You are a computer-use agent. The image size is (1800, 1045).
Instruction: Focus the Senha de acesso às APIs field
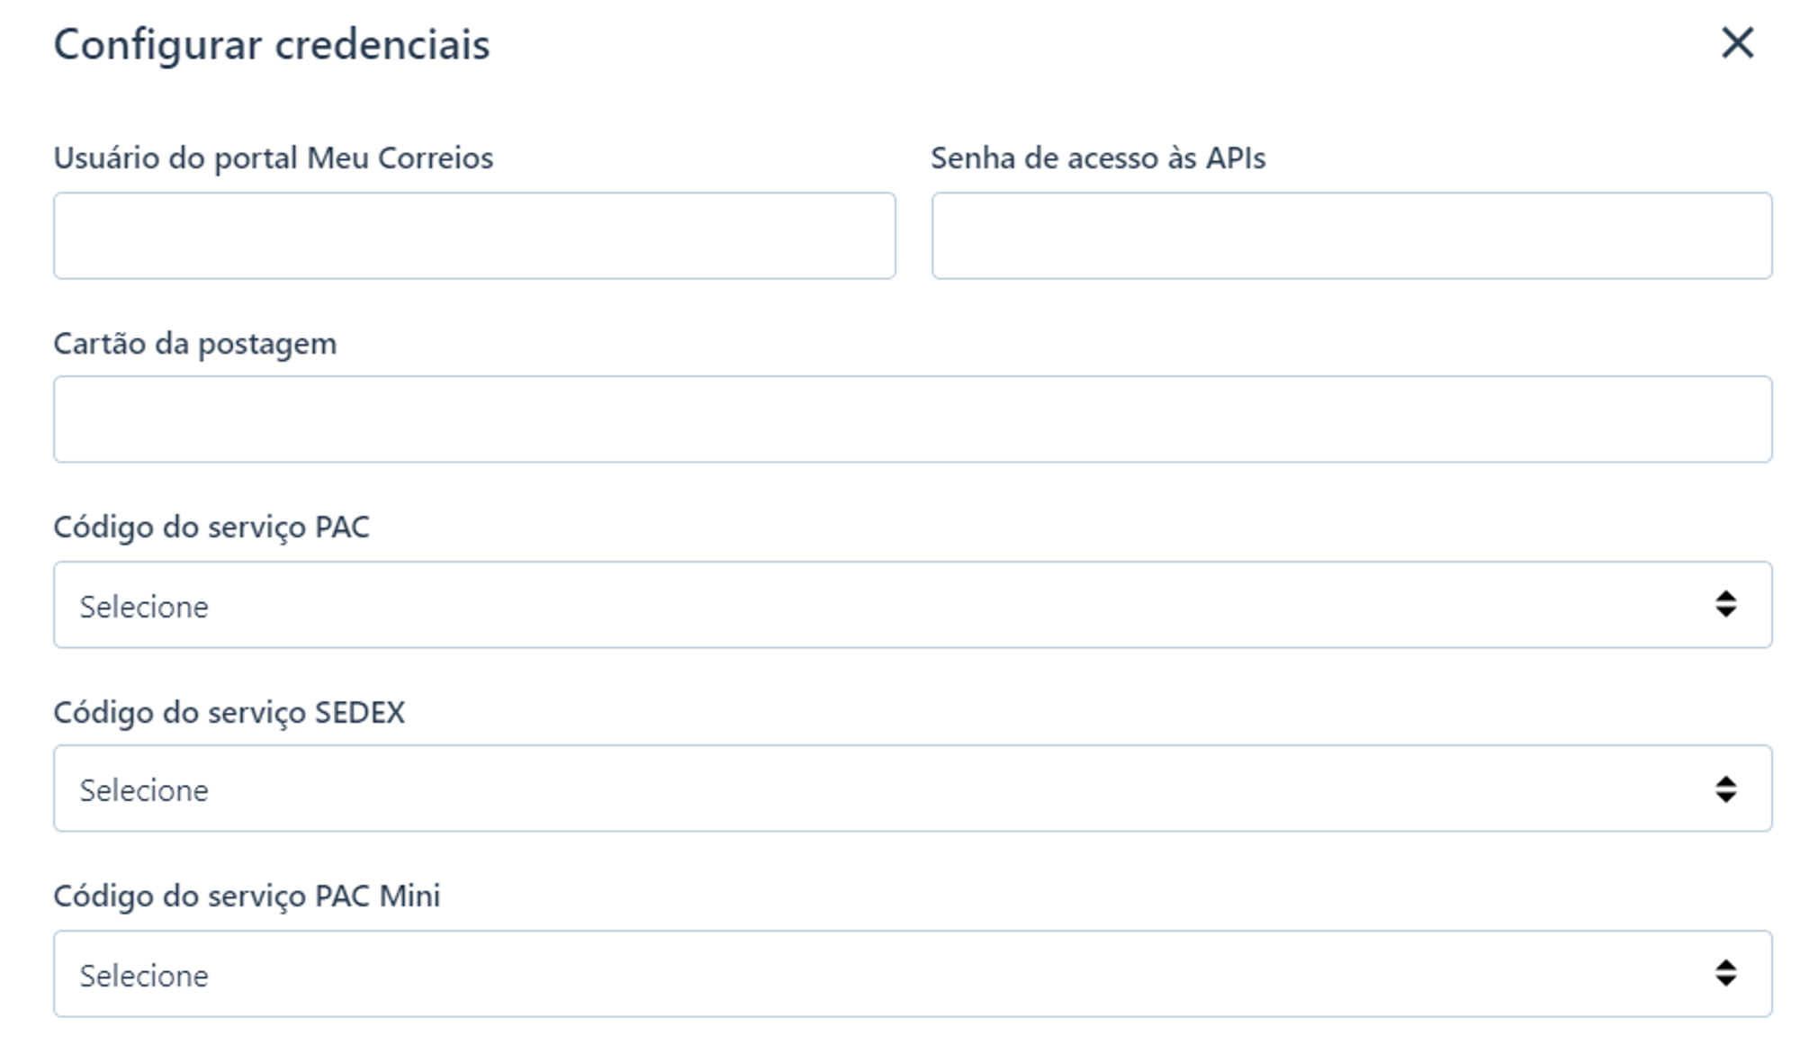coord(1352,235)
